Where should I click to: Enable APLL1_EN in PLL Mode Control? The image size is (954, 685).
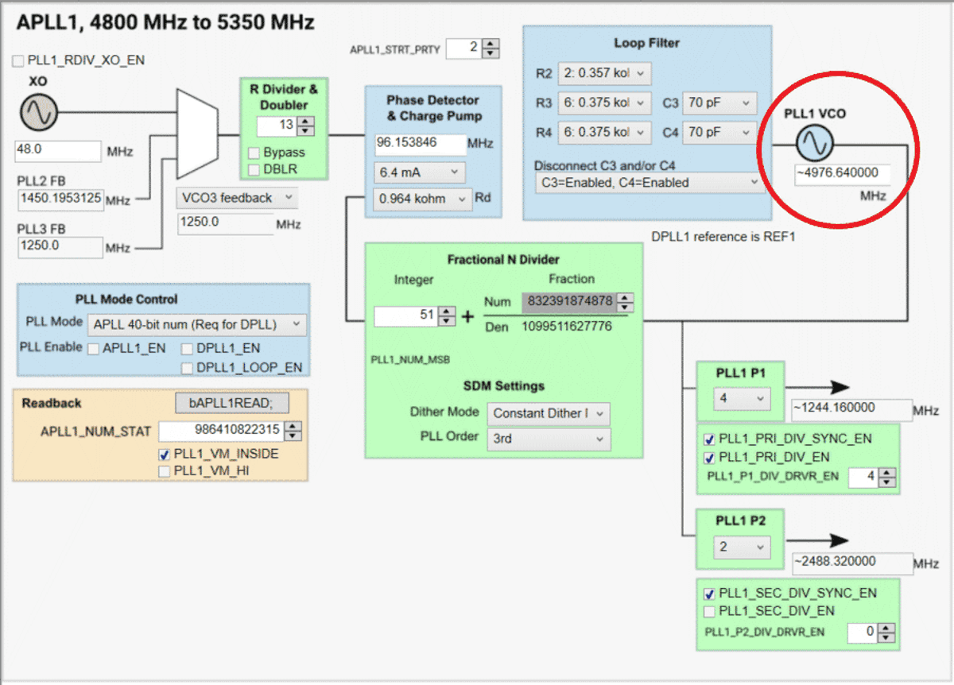pos(93,348)
